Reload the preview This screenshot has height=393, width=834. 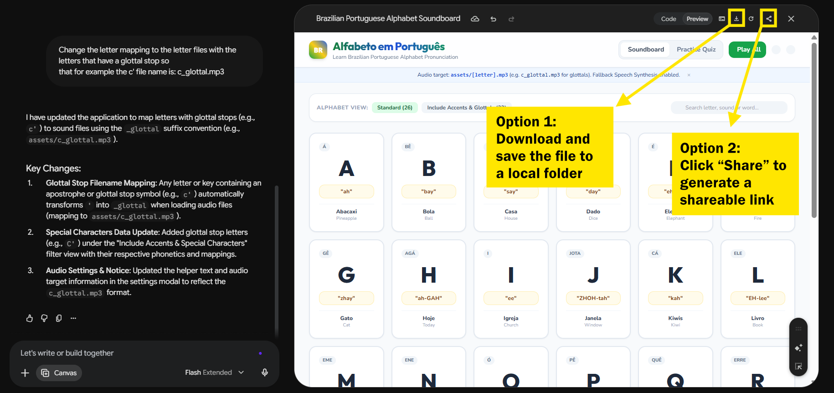[x=751, y=19]
